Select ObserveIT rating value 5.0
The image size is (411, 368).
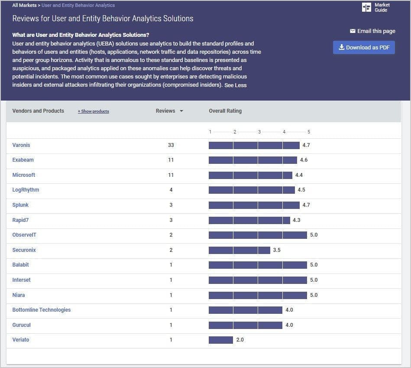pyautogui.click(x=314, y=235)
